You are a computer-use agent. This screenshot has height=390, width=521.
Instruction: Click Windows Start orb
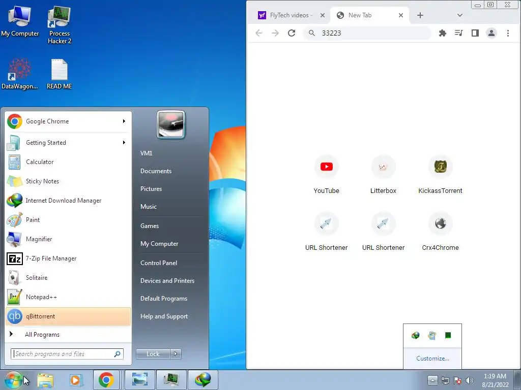click(x=13, y=380)
